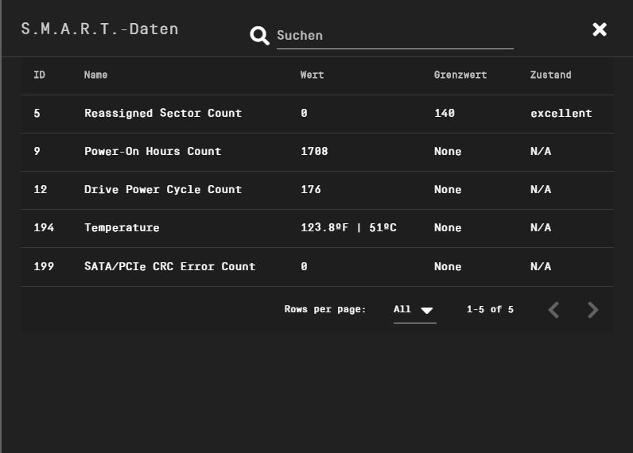
Task: Go to previous page arrow
Action: 553,310
